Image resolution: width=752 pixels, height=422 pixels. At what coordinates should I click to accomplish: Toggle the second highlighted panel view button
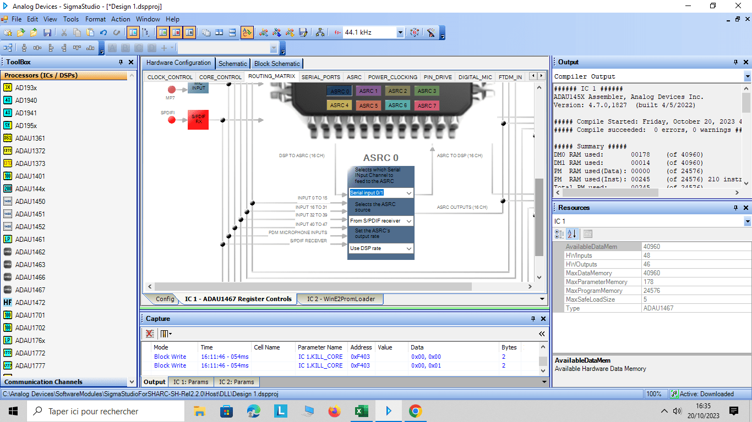[x=176, y=32]
